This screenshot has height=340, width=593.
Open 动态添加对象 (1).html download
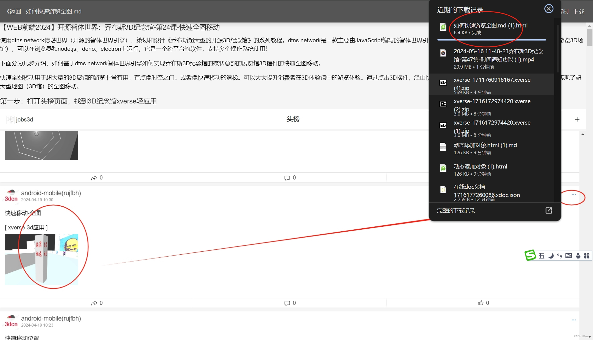(491, 170)
